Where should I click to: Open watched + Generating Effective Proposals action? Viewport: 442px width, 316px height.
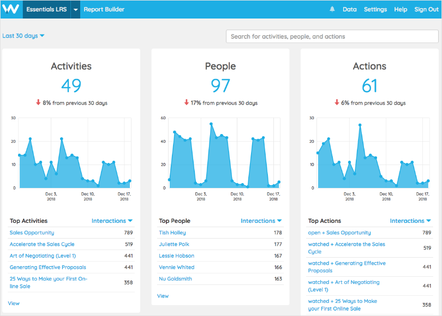(x=347, y=267)
